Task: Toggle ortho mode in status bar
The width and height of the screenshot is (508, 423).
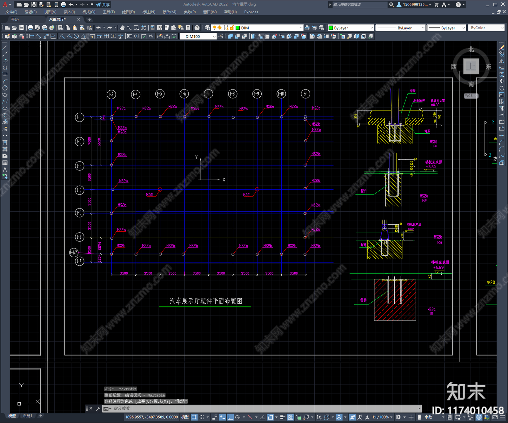Action: (230, 417)
